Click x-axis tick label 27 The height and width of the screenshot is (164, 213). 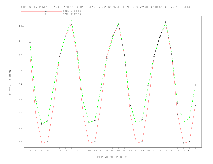[83, 151]
